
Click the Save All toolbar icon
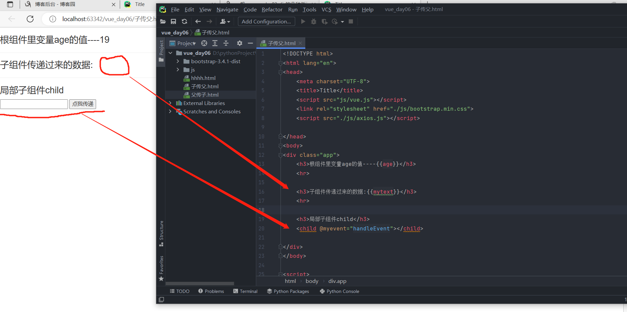pos(173,22)
